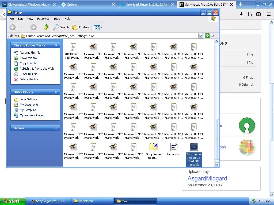Open the Views dropdown in toolbar
Image resolution: width=274 pixels, height=205 pixels.
[98, 27]
